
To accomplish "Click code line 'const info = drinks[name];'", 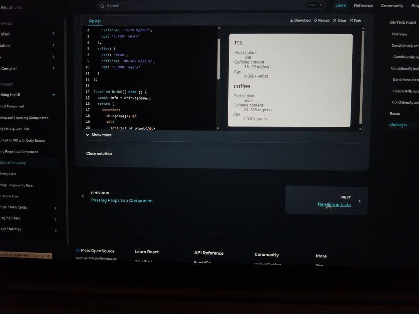I will (124, 98).
